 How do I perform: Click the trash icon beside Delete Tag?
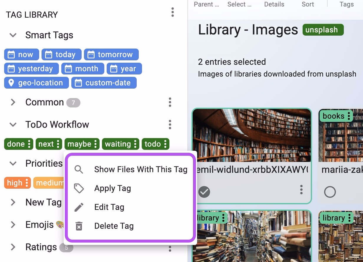coord(79,226)
